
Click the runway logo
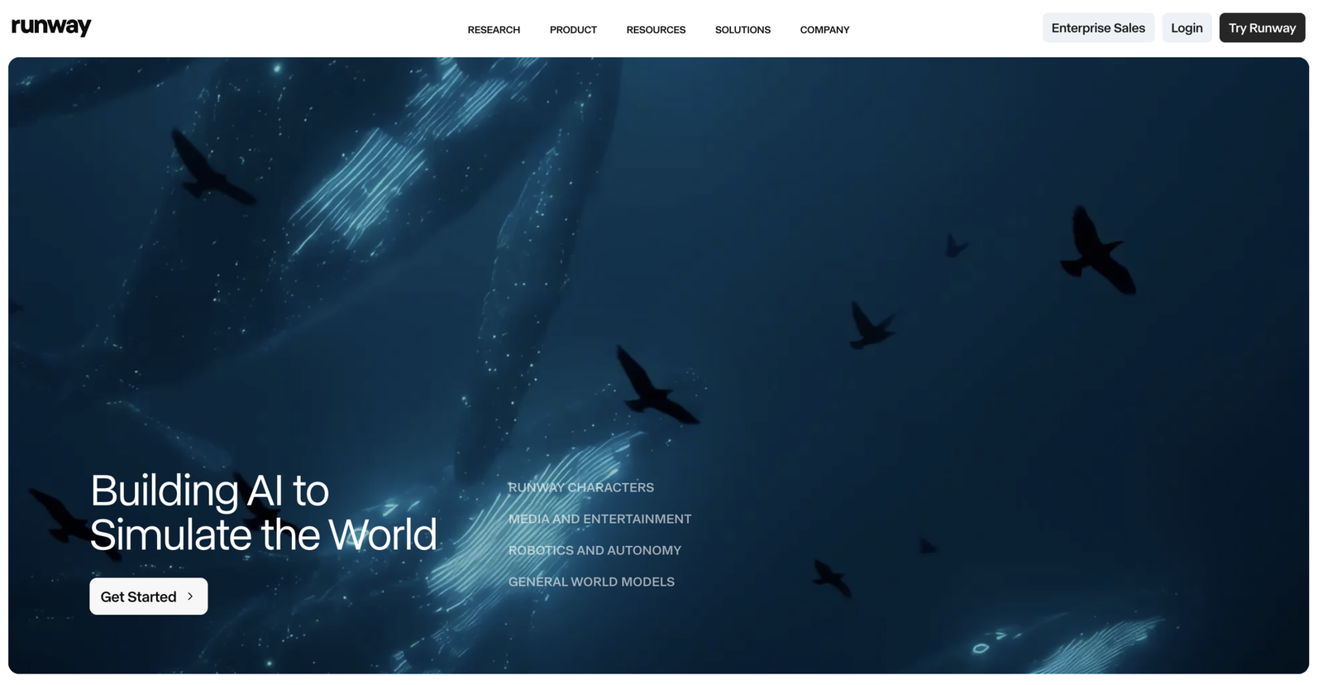tap(51, 26)
